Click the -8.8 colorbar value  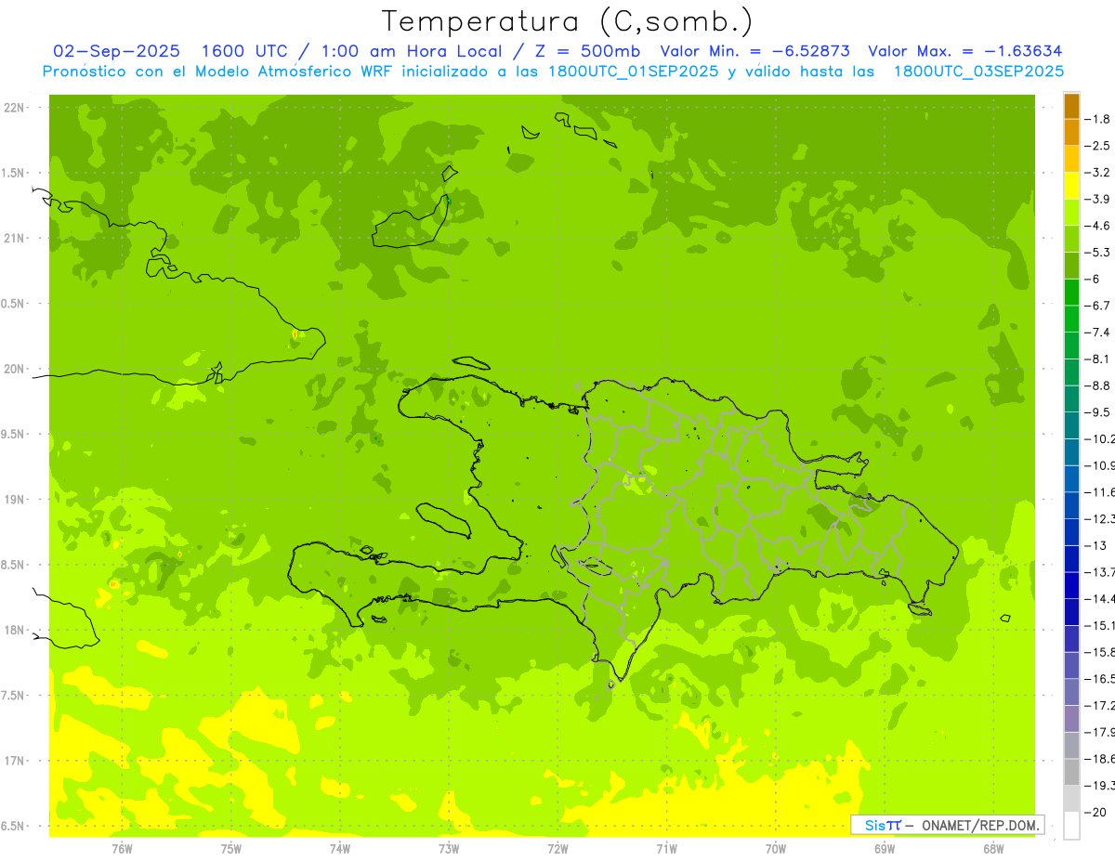tap(1098, 385)
